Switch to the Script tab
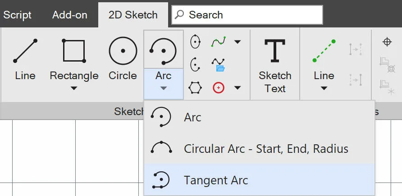 [x=18, y=15]
